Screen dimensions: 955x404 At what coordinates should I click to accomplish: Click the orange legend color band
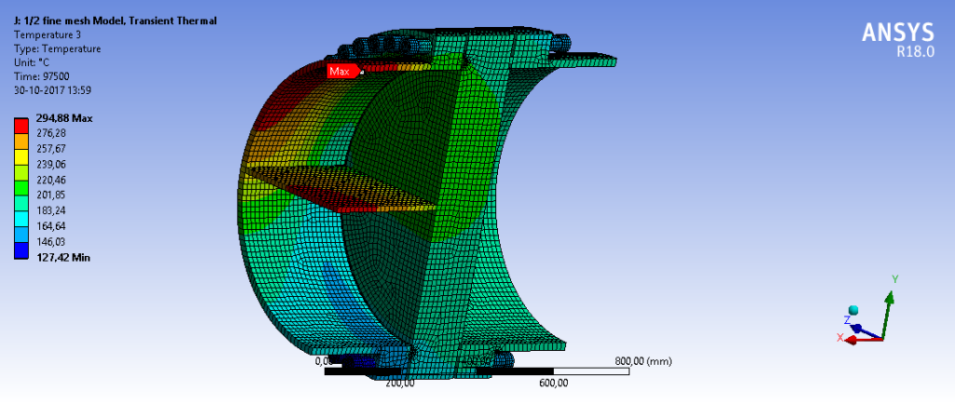click(x=20, y=141)
